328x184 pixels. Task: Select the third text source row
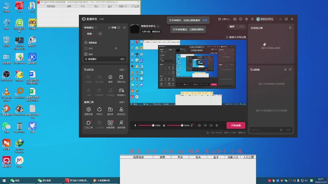(105, 54)
